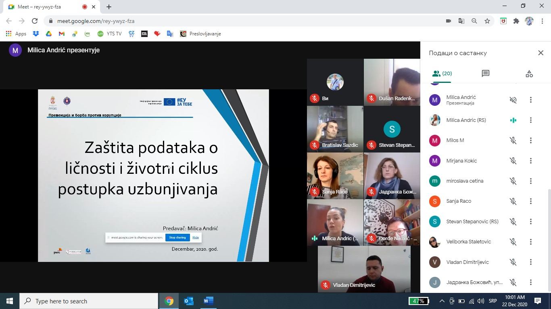Click the Hide link in sharing bar
This screenshot has width=551, height=309.
[x=196, y=237]
